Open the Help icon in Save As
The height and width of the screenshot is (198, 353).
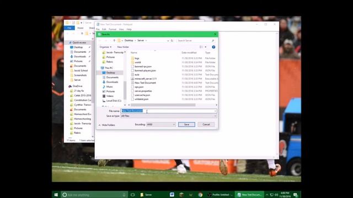pos(213,47)
